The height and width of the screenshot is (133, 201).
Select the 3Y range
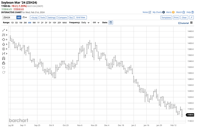[x=46, y=23]
